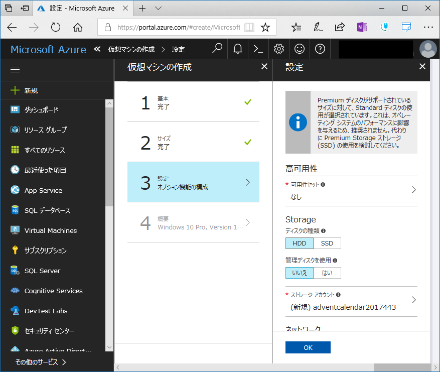Viewport: 440px width, 372px height.
Task: Open ダッシュボード in the sidebar
Action: coord(53,110)
